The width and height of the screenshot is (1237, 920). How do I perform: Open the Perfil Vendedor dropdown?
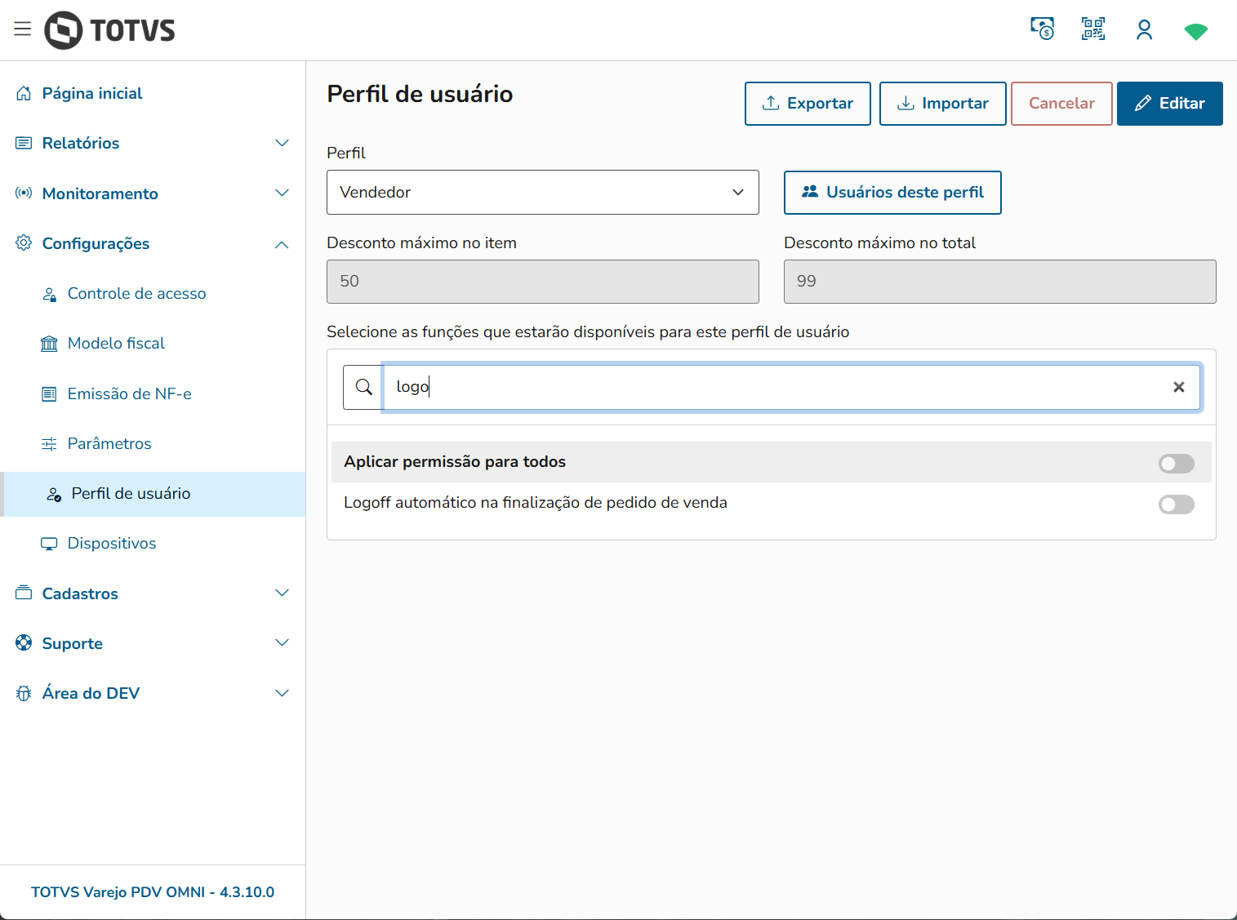[542, 193]
